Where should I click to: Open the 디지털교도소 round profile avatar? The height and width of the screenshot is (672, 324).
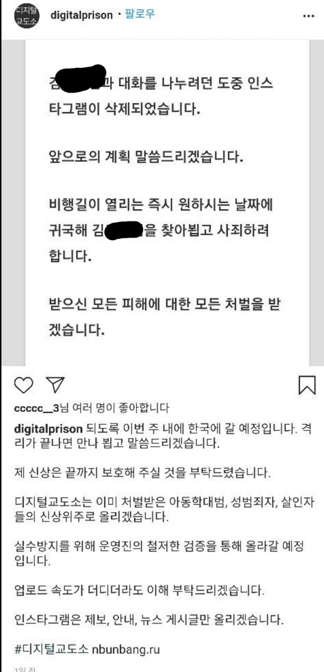pos(27,16)
